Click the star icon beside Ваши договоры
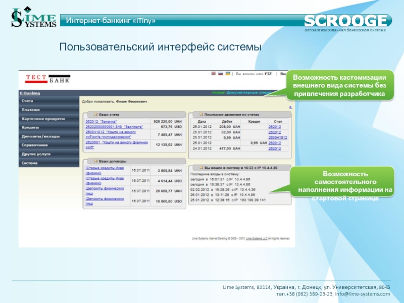The image size is (404, 303). pos(96,161)
